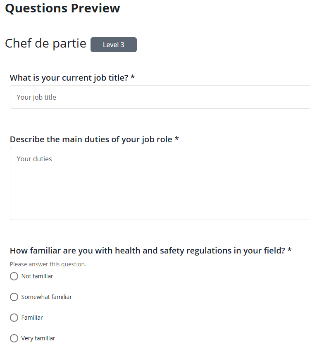This screenshot has width=310, height=354.
Task: Click the 'Somewhat familiar' option label text
Action: point(47,297)
